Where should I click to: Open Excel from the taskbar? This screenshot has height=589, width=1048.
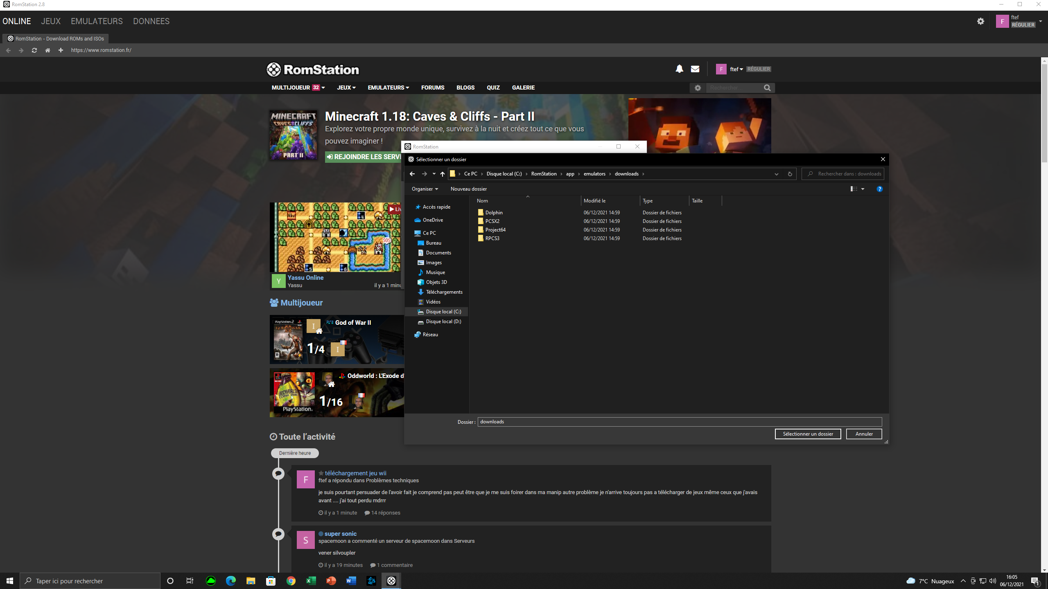[x=311, y=581]
